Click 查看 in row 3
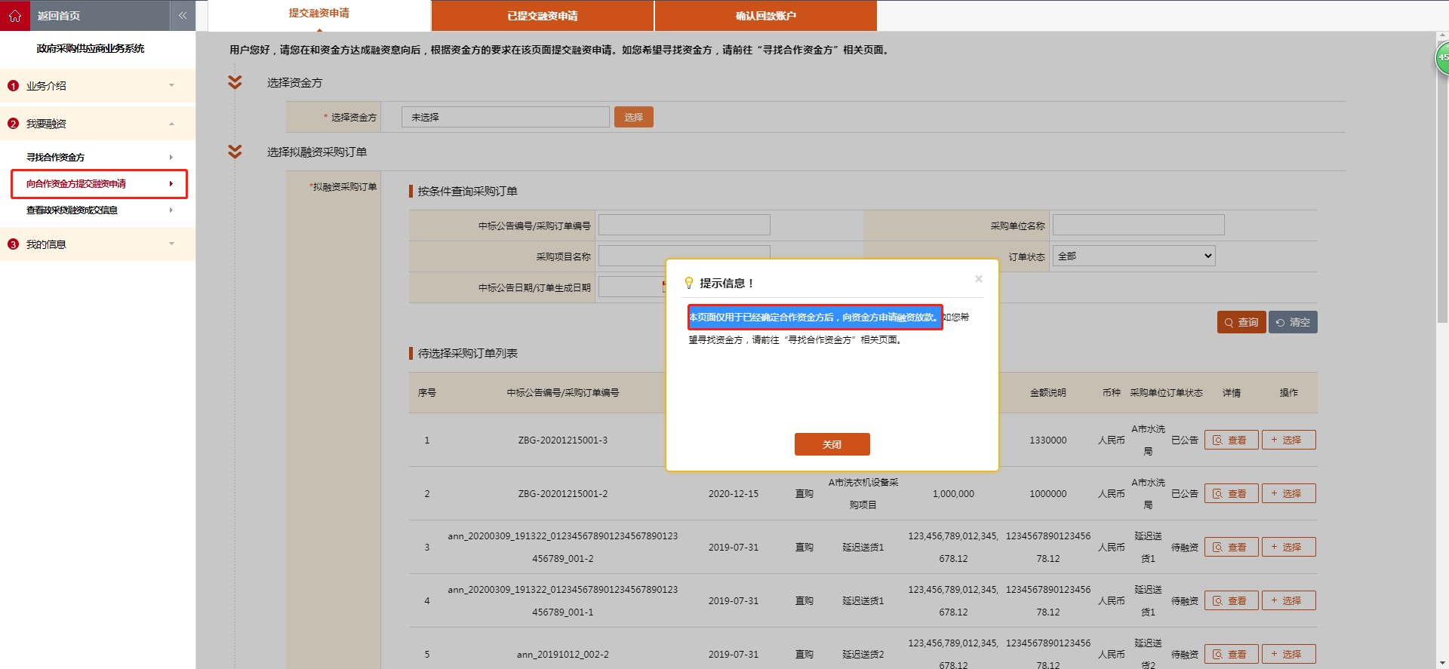The image size is (1449, 669). 1232,547
